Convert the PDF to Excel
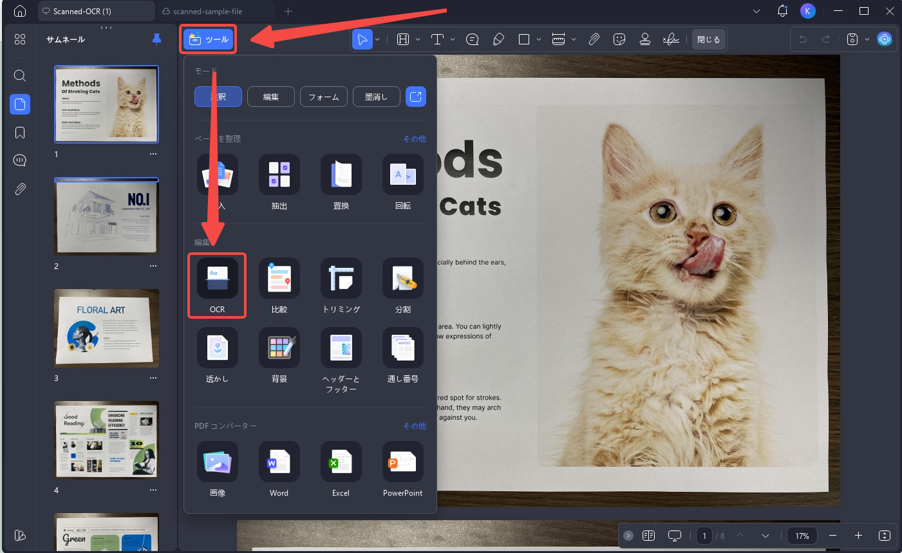Image resolution: width=902 pixels, height=553 pixels. coord(341,469)
